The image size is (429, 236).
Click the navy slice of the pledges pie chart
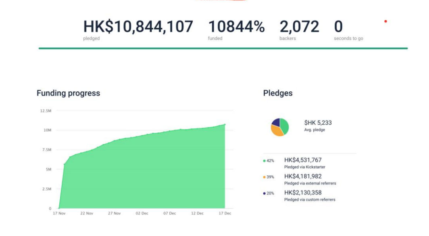pyautogui.click(x=276, y=122)
